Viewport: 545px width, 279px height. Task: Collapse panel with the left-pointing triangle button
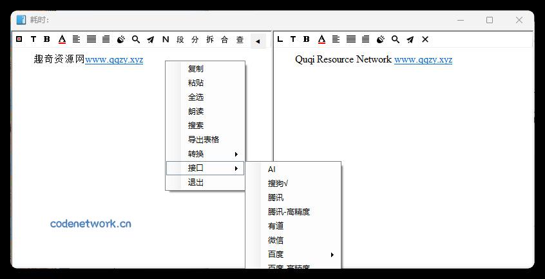(258, 41)
